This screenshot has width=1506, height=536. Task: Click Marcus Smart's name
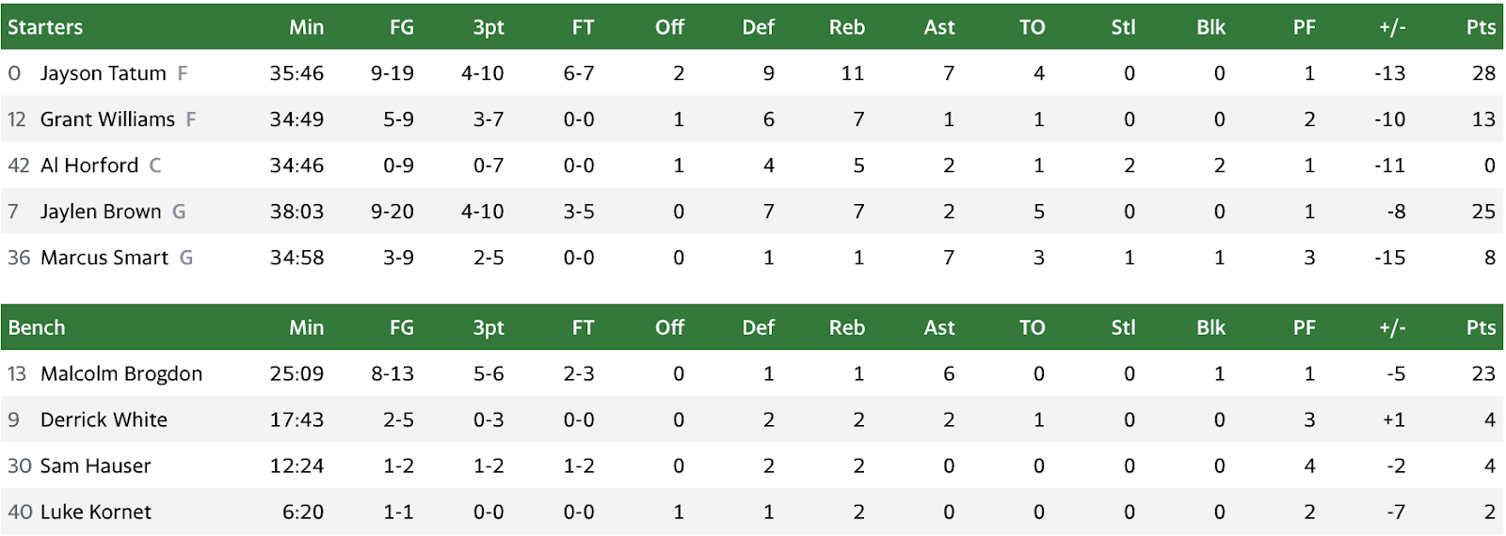tap(104, 258)
